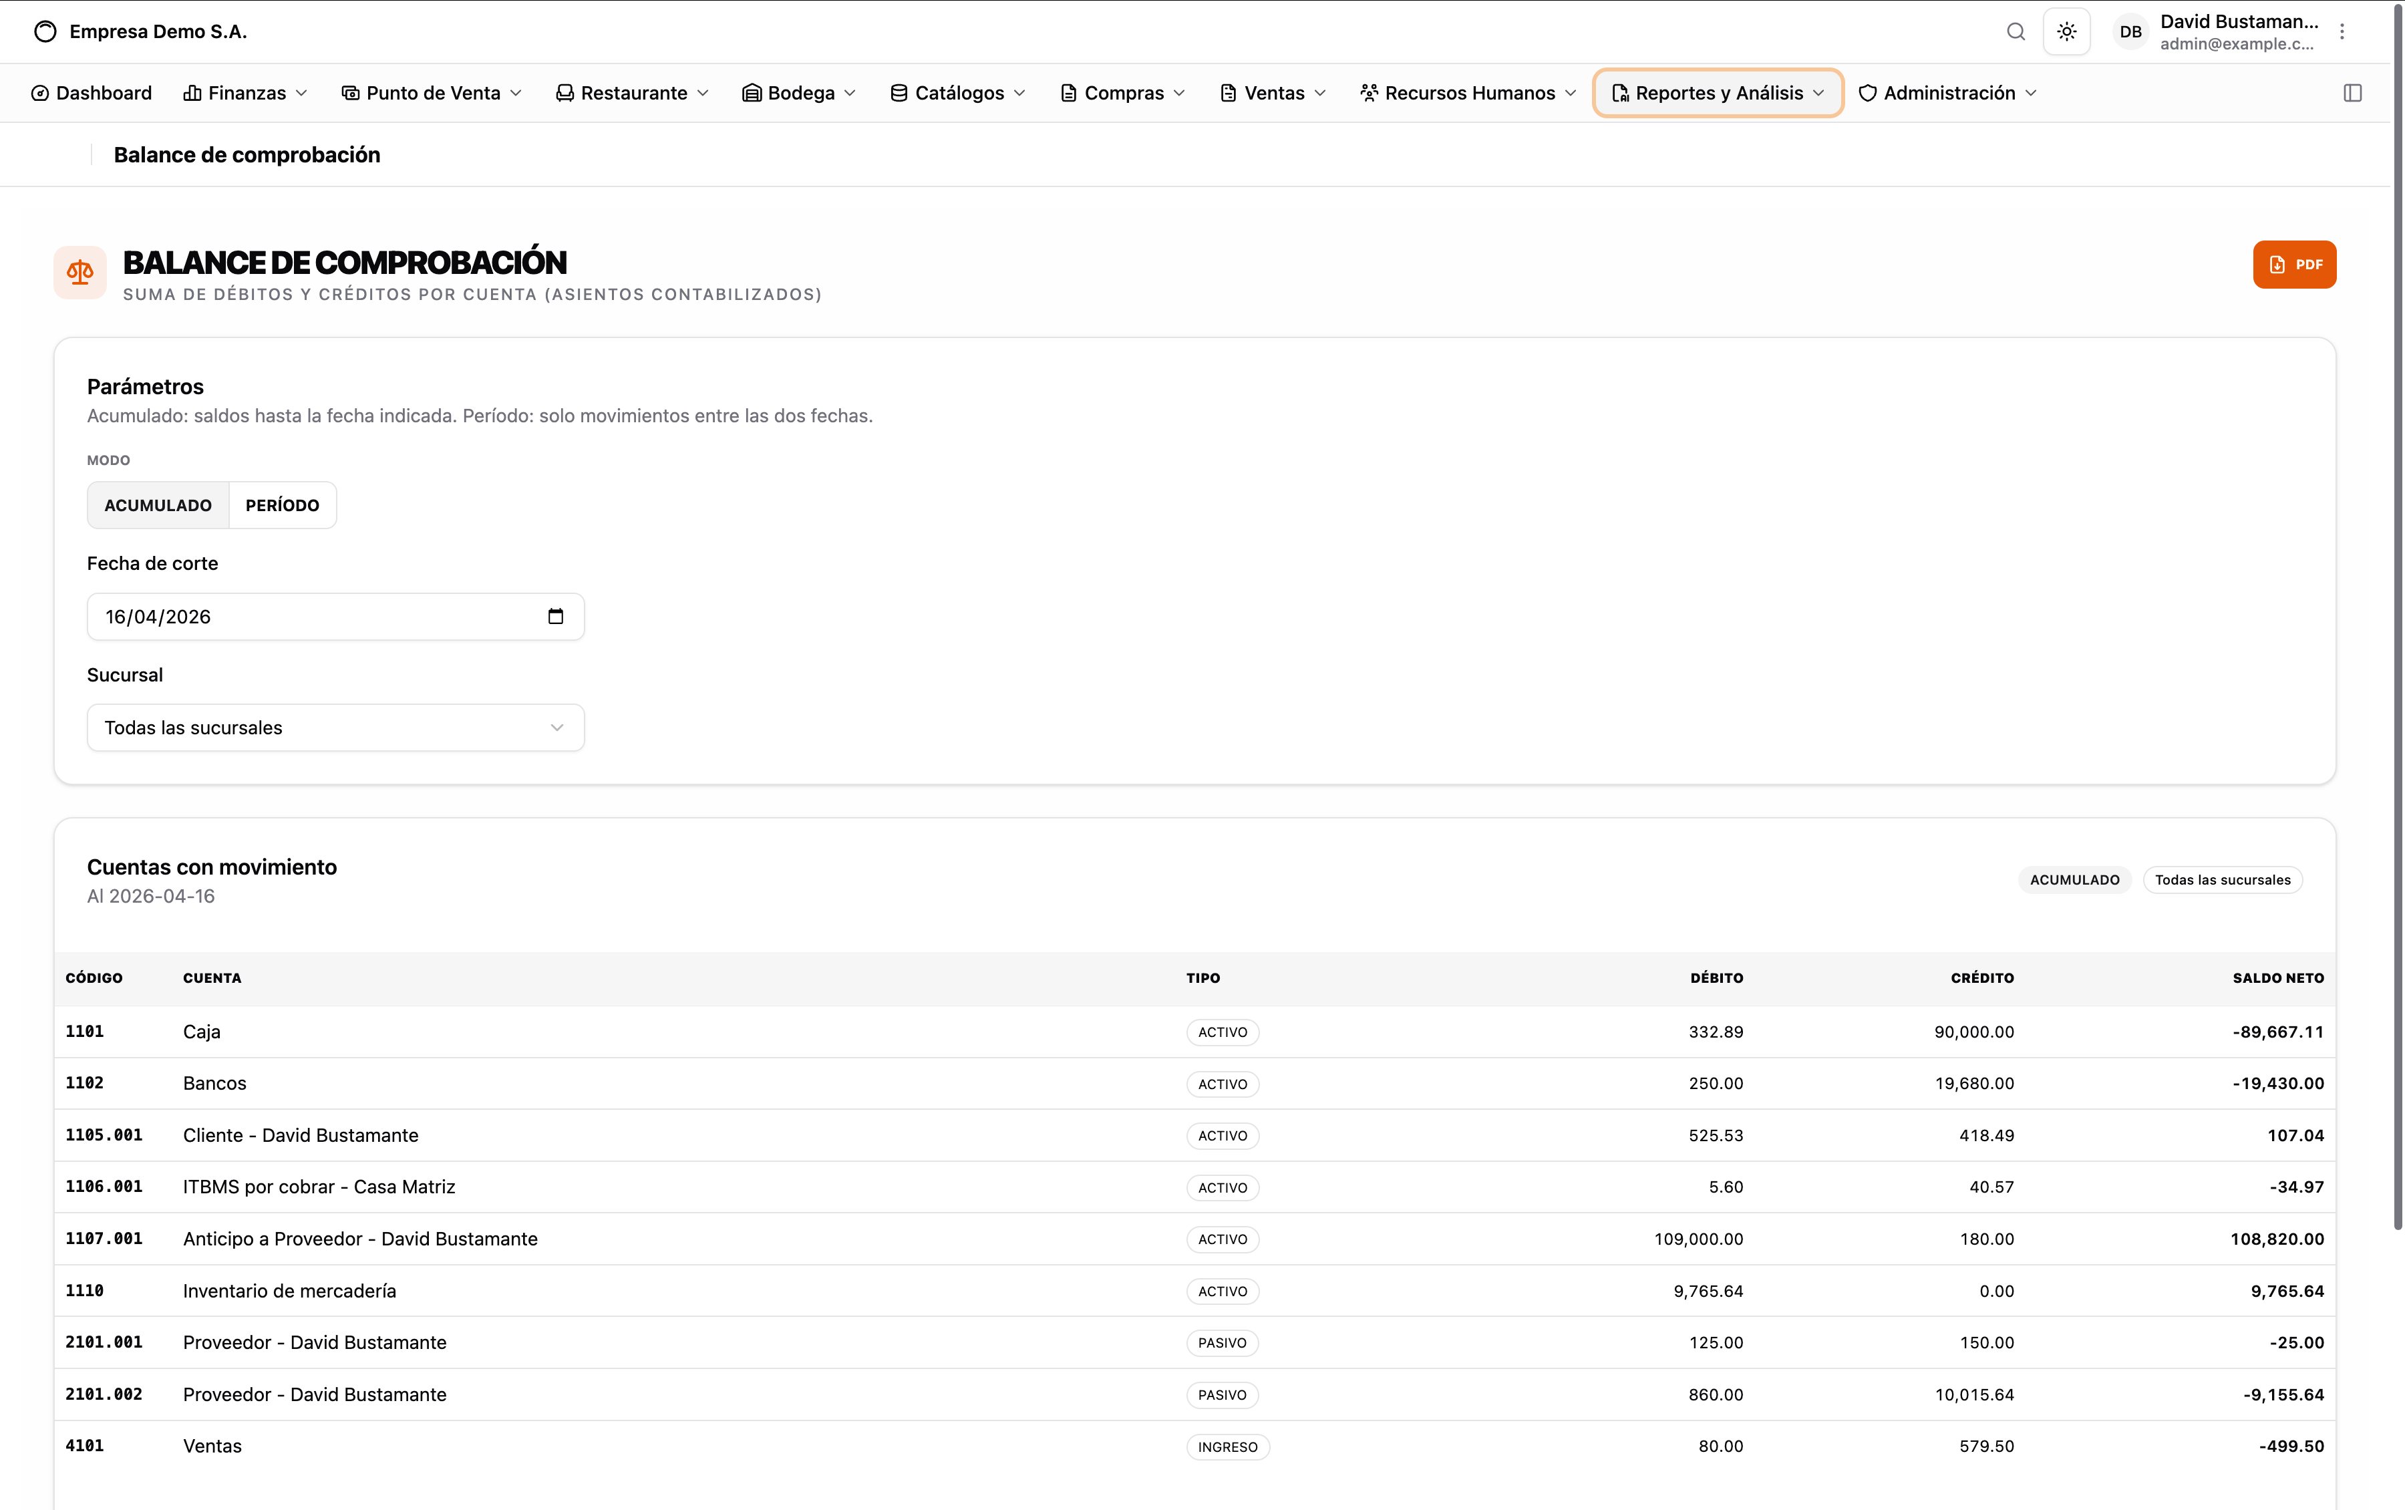This screenshot has height=1510, width=2405.
Task: Click account code 2101.001
Action: pyautogui.click(x=104, y=1342)
